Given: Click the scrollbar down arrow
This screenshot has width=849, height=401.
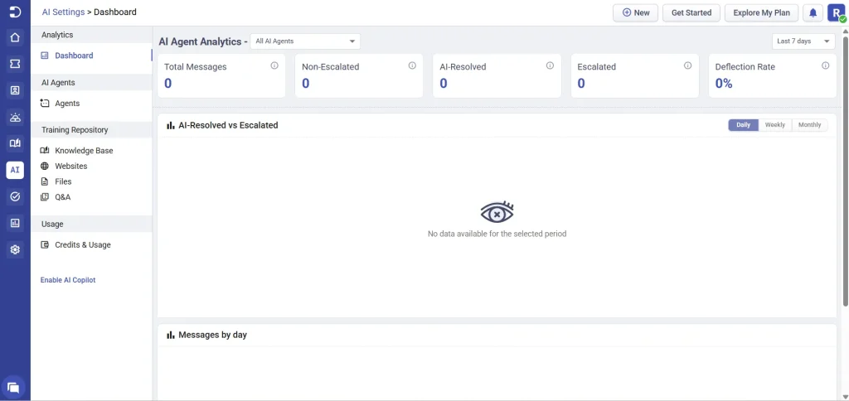Looking at the screenshot, I should pyautogui.click(x=846, y=397).
